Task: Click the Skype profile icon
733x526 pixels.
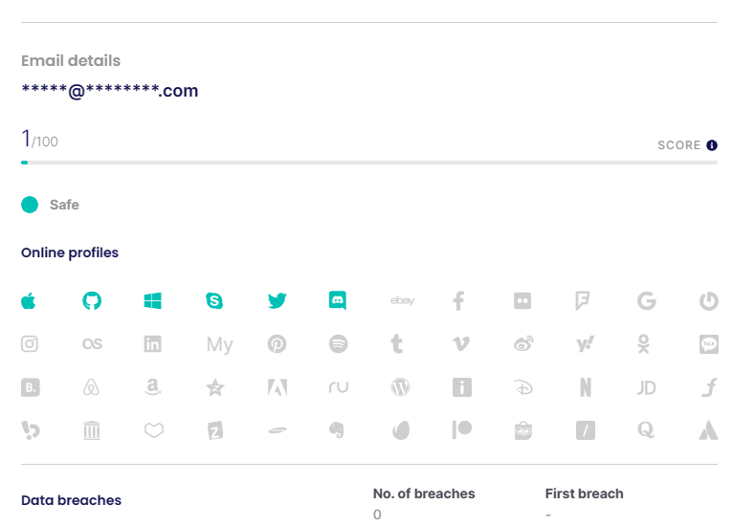Action: click(x=214, y=301)
